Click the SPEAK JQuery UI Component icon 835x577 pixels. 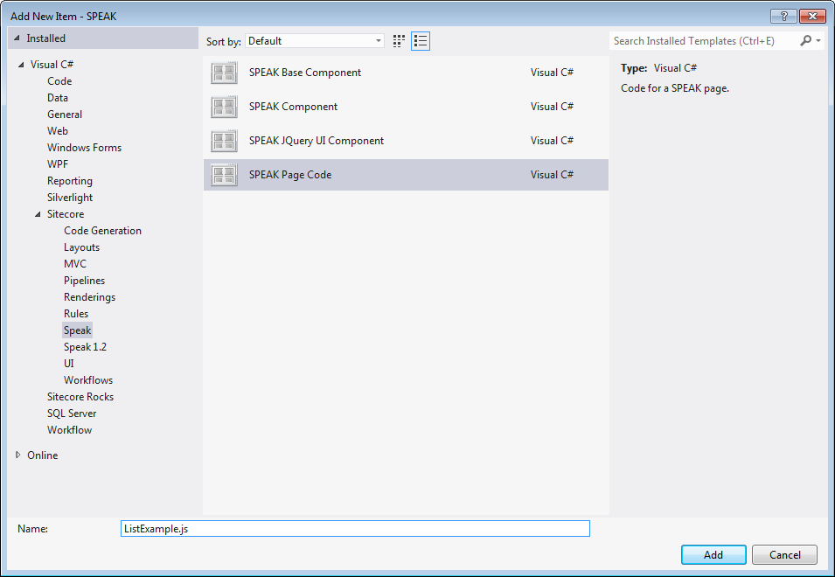pos(224,142)
